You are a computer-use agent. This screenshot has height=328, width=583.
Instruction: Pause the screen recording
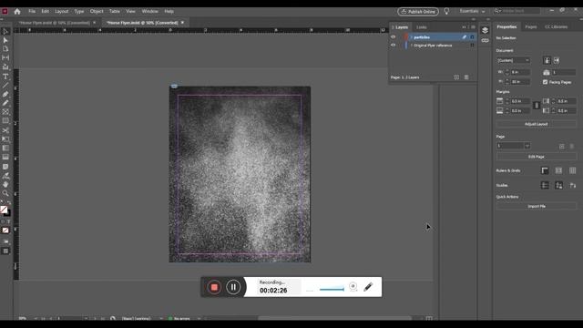point(233,287)
